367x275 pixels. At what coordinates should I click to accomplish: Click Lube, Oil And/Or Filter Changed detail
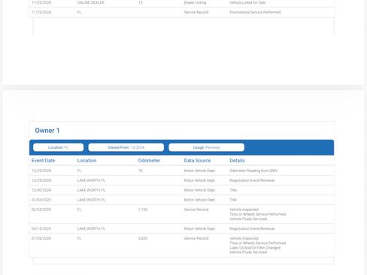255,248
